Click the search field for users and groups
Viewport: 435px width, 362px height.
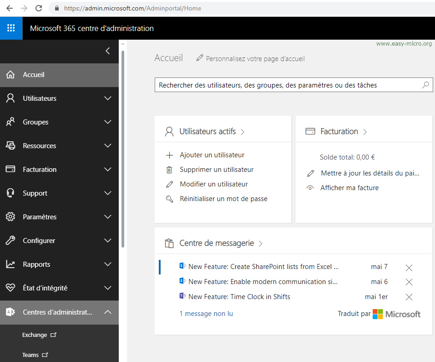coord(294,85)
